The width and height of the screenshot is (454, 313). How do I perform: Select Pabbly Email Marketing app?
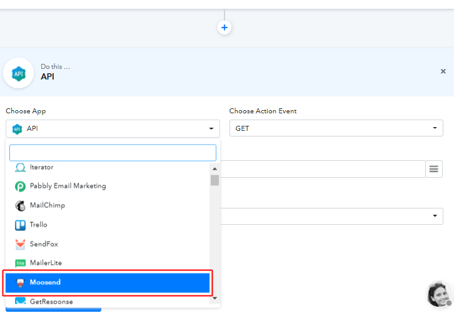click(x=108, y=186)
